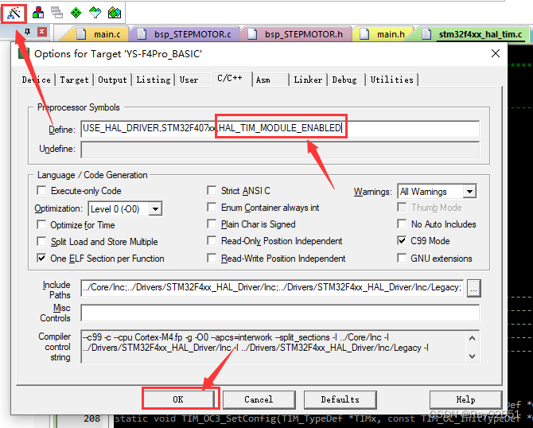
Task: Open the Help button
Action: (465, 399)
